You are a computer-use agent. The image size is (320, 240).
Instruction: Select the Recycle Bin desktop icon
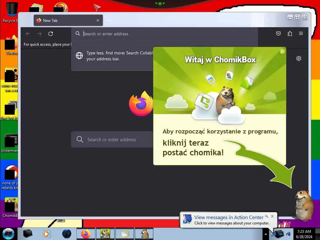10,12
